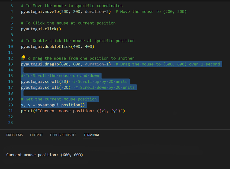The width and height of the screenshot is (230, 169).
Task: Click the pyautogui.click() statement
Action: (41, 29)
